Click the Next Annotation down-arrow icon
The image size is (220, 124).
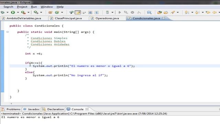187,12
